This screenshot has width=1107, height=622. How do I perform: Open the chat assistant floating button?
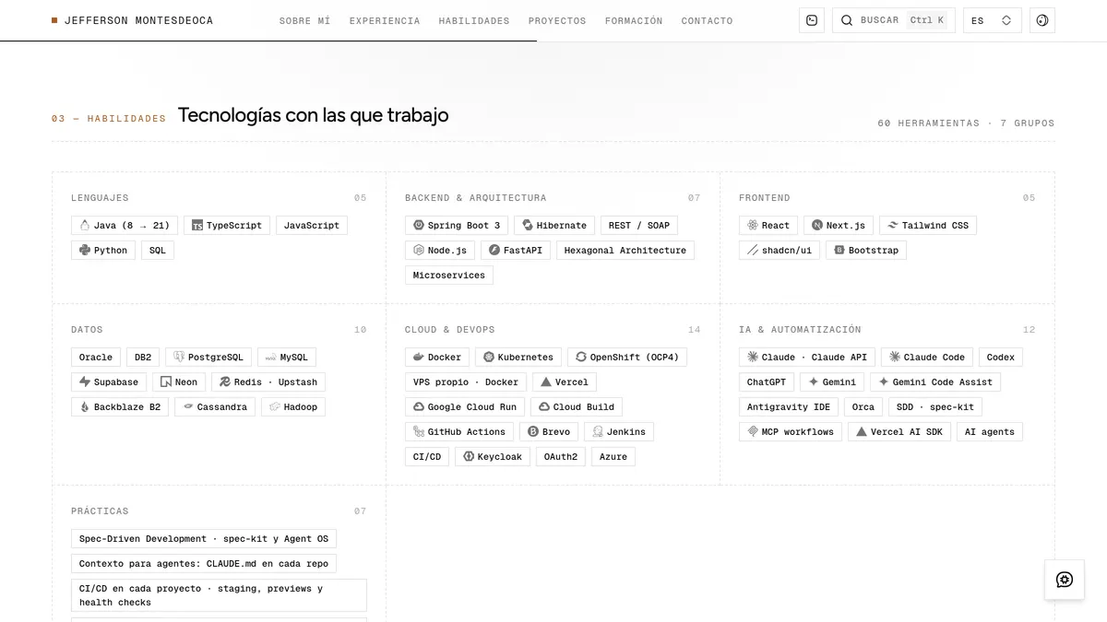[1065, 580]
